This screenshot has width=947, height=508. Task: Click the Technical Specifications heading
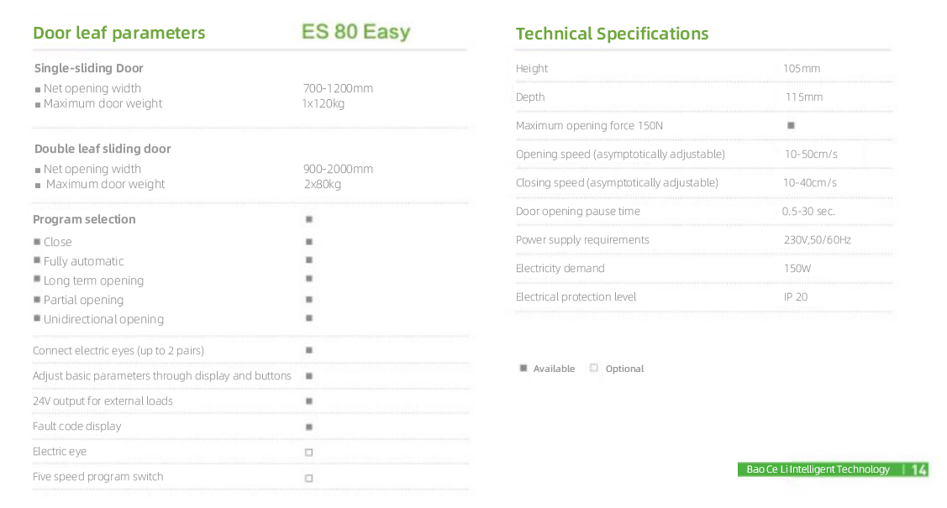[x=612, y=34]
